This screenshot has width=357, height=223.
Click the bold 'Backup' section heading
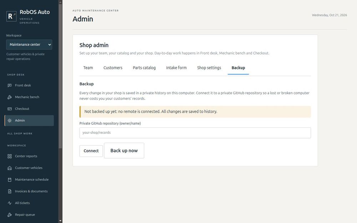86,84
